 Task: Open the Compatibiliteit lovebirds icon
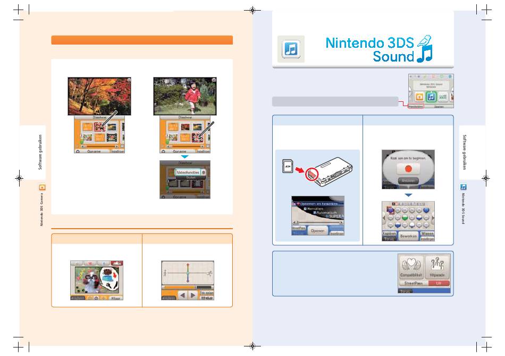click(x=411, y=267)
